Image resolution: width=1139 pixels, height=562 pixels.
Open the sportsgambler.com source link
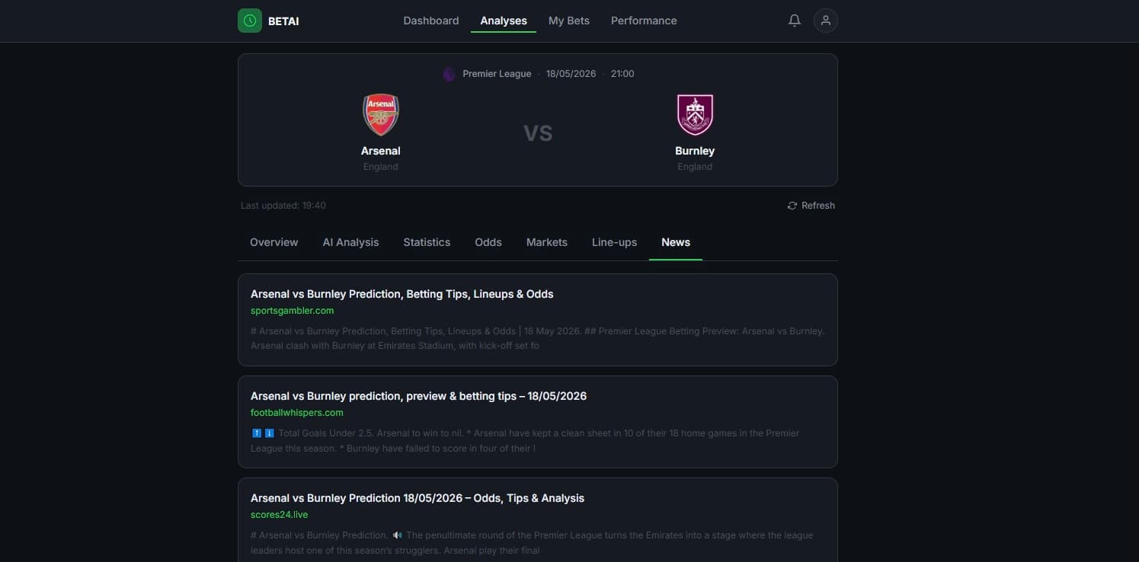pyautogui.click(x=293, y=311)
